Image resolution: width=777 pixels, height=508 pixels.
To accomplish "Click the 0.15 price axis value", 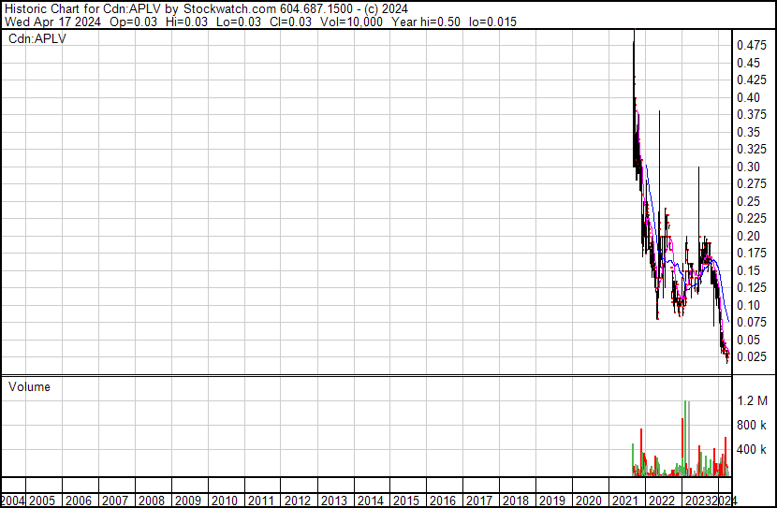I will tap(747, 270).
